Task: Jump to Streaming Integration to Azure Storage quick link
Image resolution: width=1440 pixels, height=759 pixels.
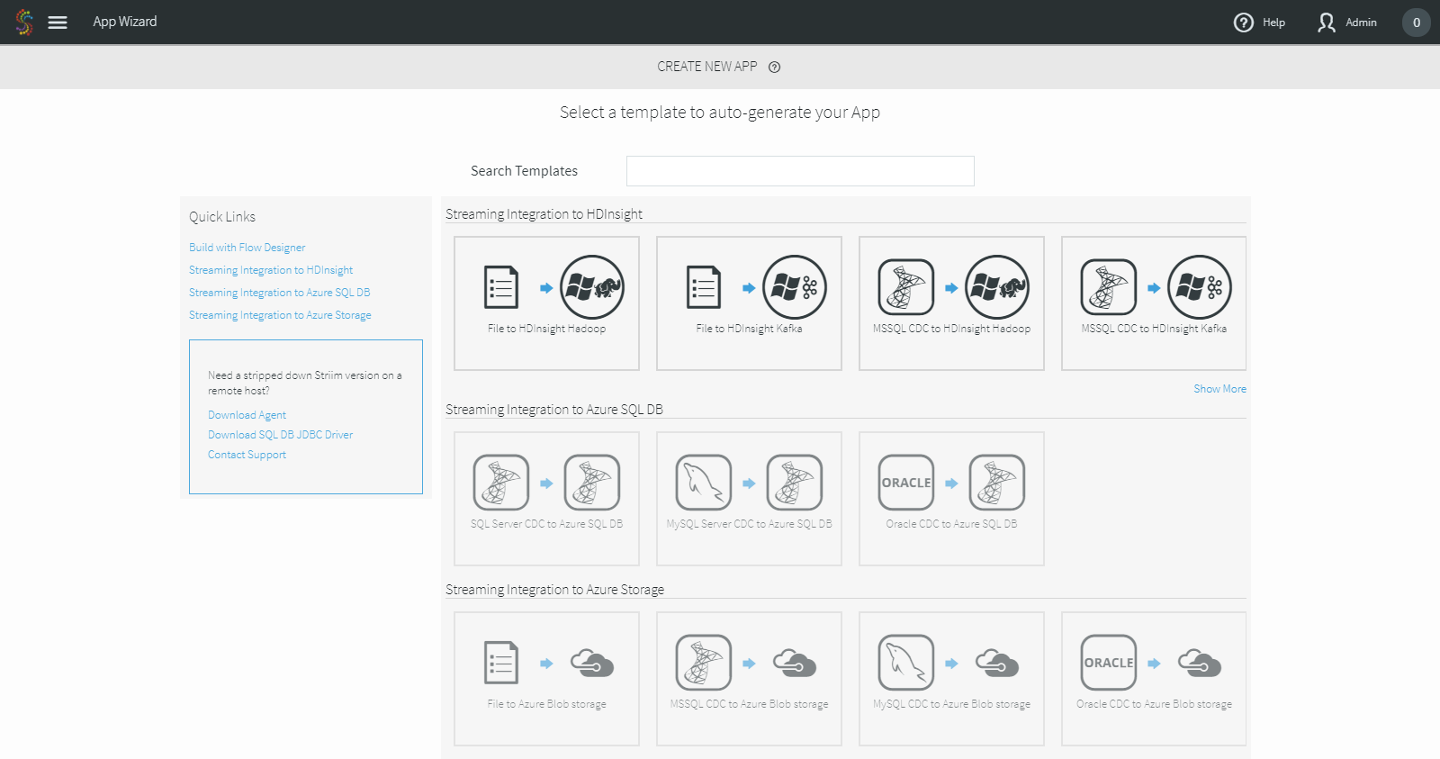Action: 280,315
